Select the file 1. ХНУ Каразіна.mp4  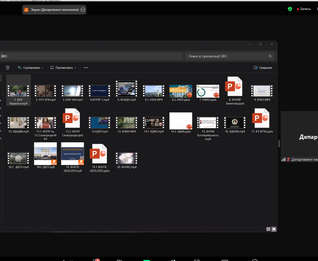[18, 90]
